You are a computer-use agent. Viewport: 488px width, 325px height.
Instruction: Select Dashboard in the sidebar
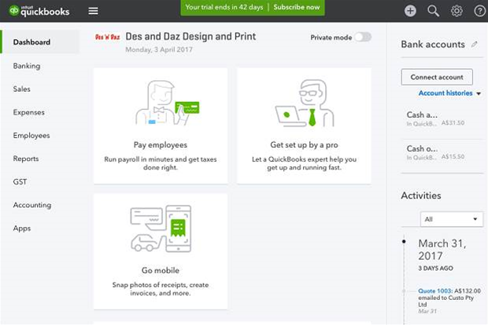(x=40, y=42)
